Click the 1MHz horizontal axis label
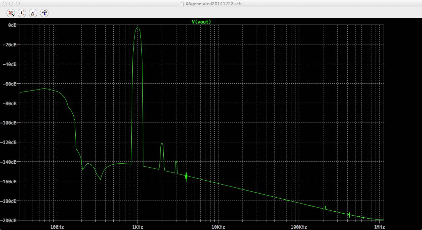The height and width of the screenshot is (230, 422). (x=379, y=227)
